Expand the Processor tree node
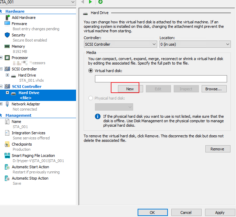 (x=1, y=58)
